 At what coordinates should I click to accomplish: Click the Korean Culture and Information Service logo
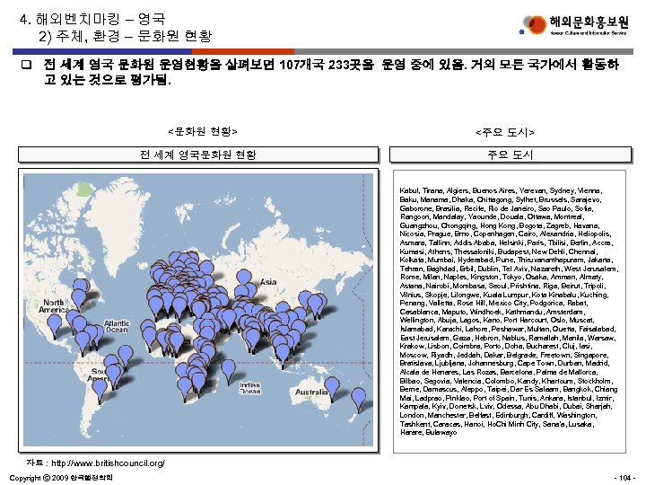click(x=574, y=25)
